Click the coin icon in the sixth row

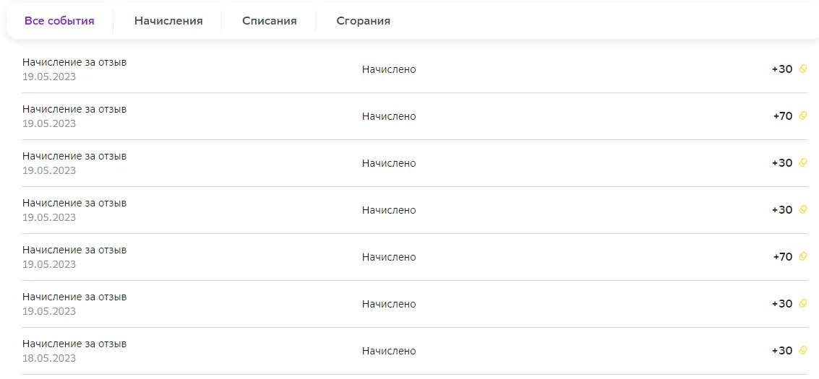pyautogui.click(x=803, y=303)
